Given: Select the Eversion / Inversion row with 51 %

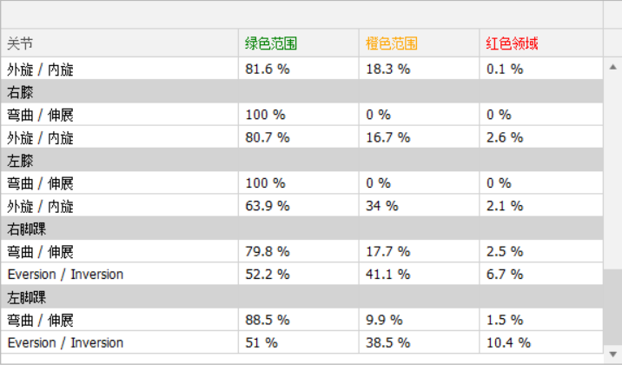Looking at the screenshot, I should coord(65,342).
